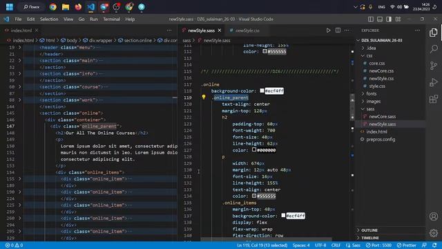The width and height of the screenshot is (442, 249).
Task: Open more actions for left editor group
Action: (169, 30)
